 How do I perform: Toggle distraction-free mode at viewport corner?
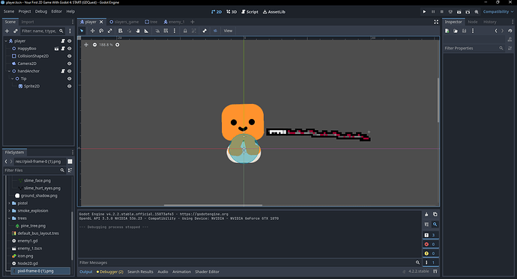pos(436,22)
